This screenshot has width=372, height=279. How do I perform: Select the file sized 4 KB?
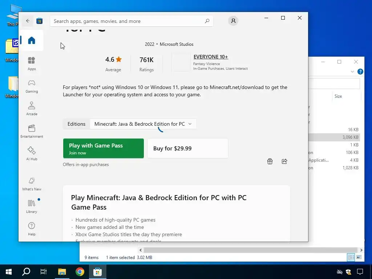point(334,160)
